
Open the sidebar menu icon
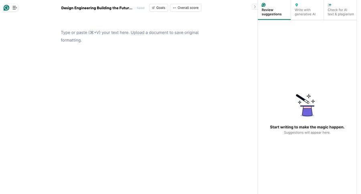[15, 8]
